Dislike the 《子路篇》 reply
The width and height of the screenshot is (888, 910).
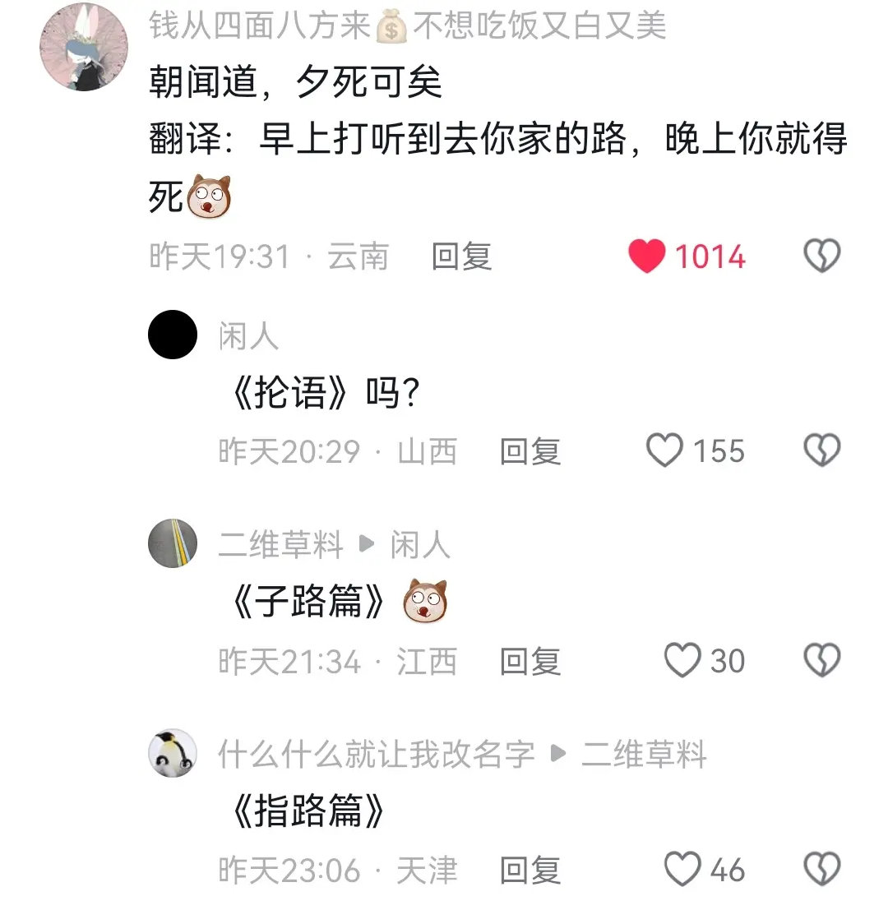click(x=822, y=660)
